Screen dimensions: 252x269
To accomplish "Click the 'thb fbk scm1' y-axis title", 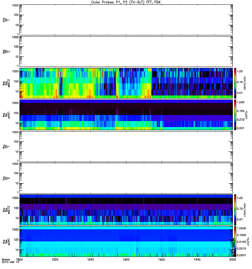I will coord(6,115).
